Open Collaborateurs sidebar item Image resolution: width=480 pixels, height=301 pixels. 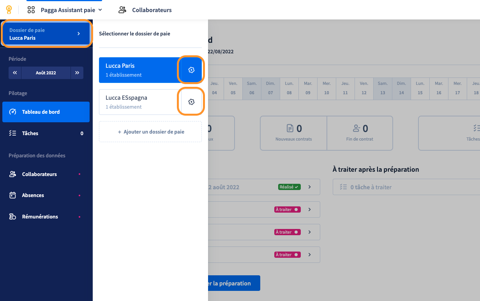tap(46, 174)
